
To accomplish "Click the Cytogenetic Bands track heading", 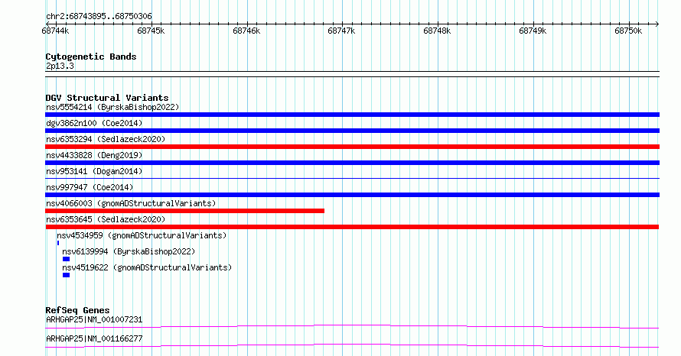I will (x=91, y=57).
